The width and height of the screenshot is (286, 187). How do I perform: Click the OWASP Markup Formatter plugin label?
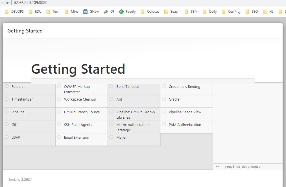click(77, 89)
